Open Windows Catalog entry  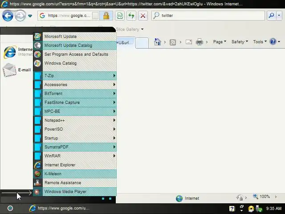point(75,63)
